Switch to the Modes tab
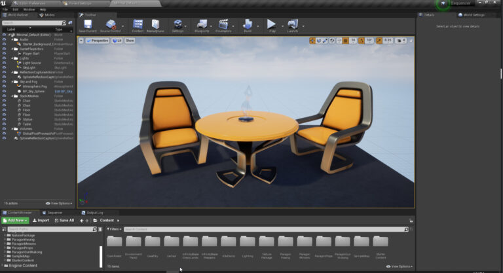 (47, 15)
